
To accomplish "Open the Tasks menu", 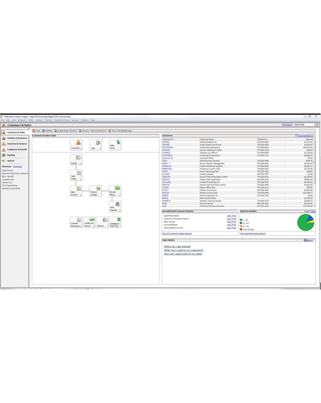I will point(30,120).
